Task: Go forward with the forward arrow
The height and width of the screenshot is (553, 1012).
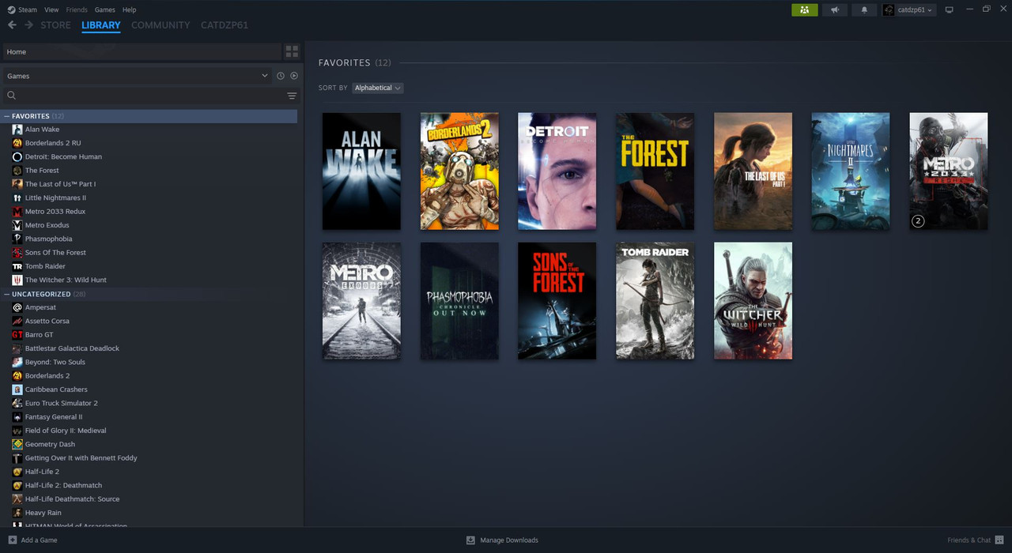Action: click(x=29, y=25)
